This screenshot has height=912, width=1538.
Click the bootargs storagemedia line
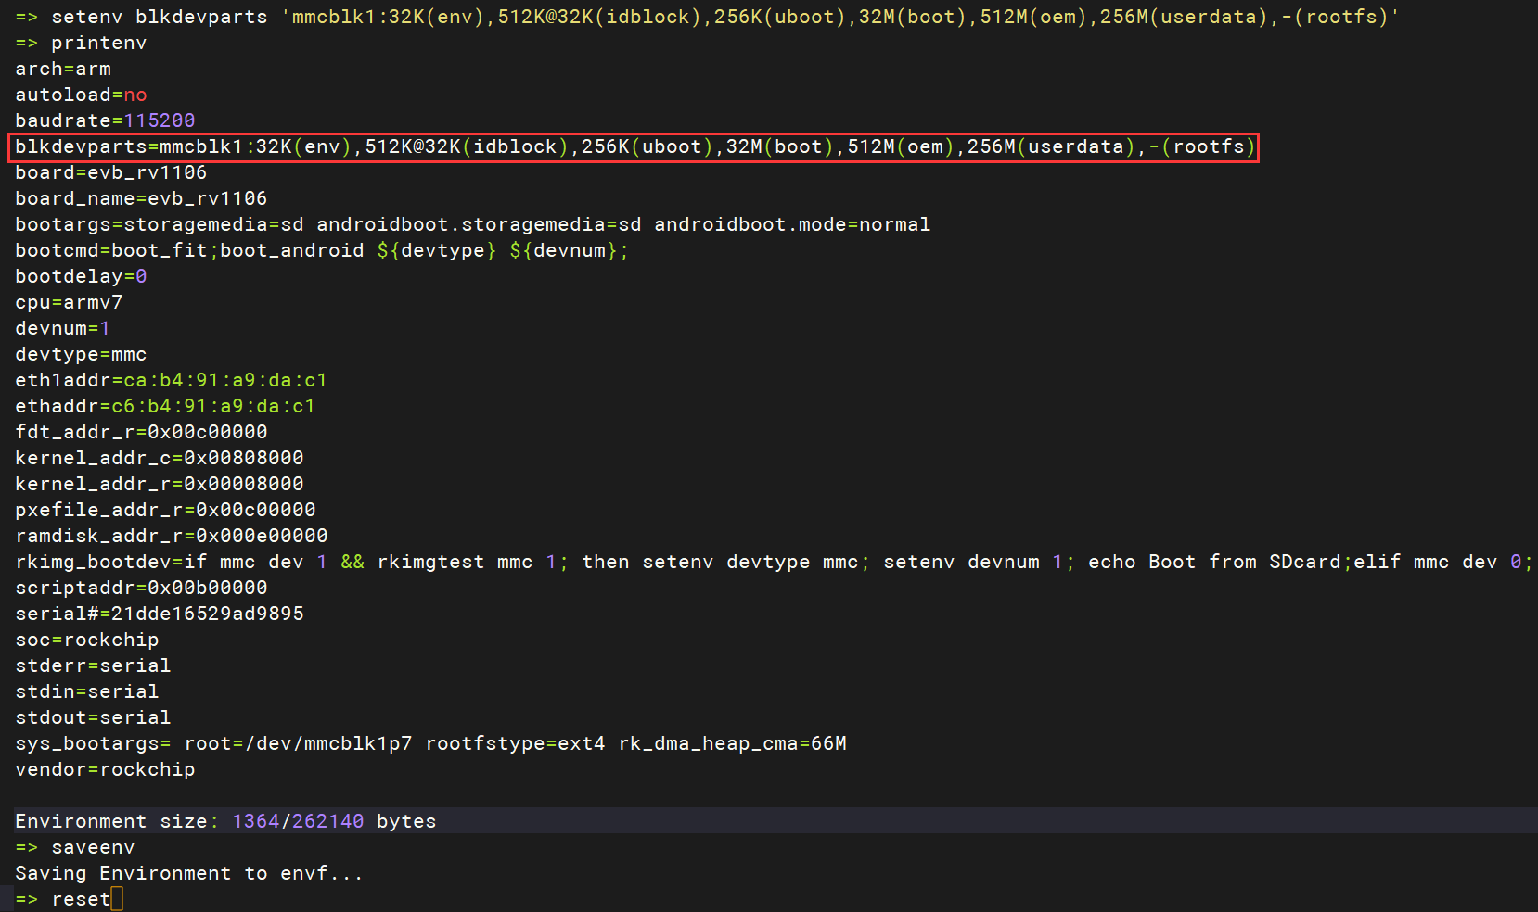click(472, 224)
